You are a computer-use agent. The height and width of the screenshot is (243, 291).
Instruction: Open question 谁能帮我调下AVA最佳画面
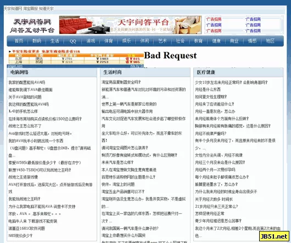[30, 90]
